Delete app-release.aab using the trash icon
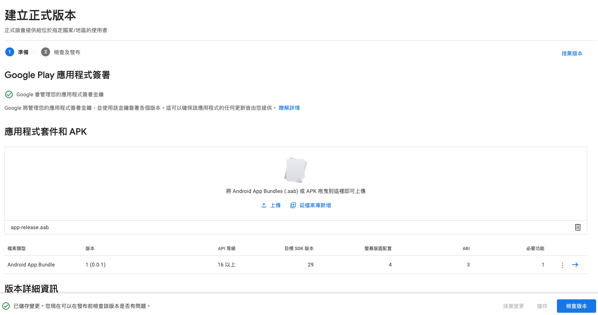Image resolution: width=598 pixels, height=315 pixels. click(x=577, y=227)
